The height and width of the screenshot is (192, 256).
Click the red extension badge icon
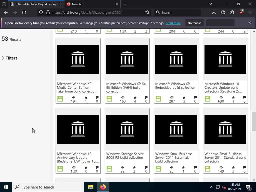[241, 12]
